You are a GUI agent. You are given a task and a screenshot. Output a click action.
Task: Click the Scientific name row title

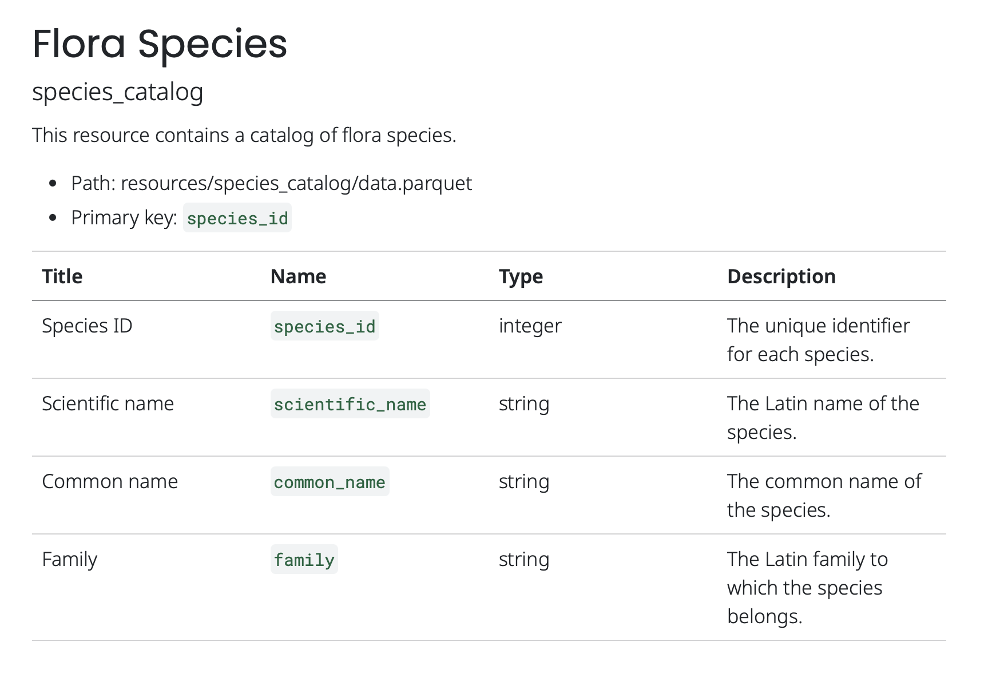coord(108,403)
